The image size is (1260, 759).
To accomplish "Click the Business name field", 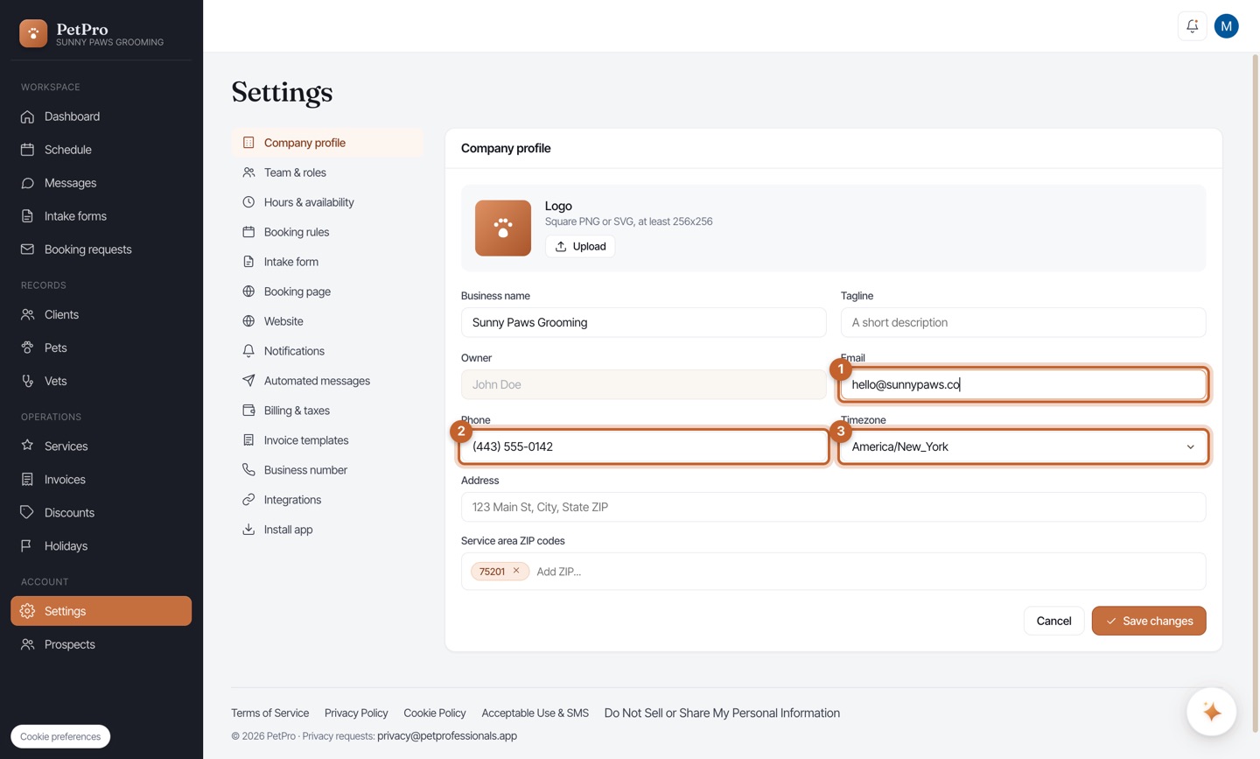I will (643, 322).
